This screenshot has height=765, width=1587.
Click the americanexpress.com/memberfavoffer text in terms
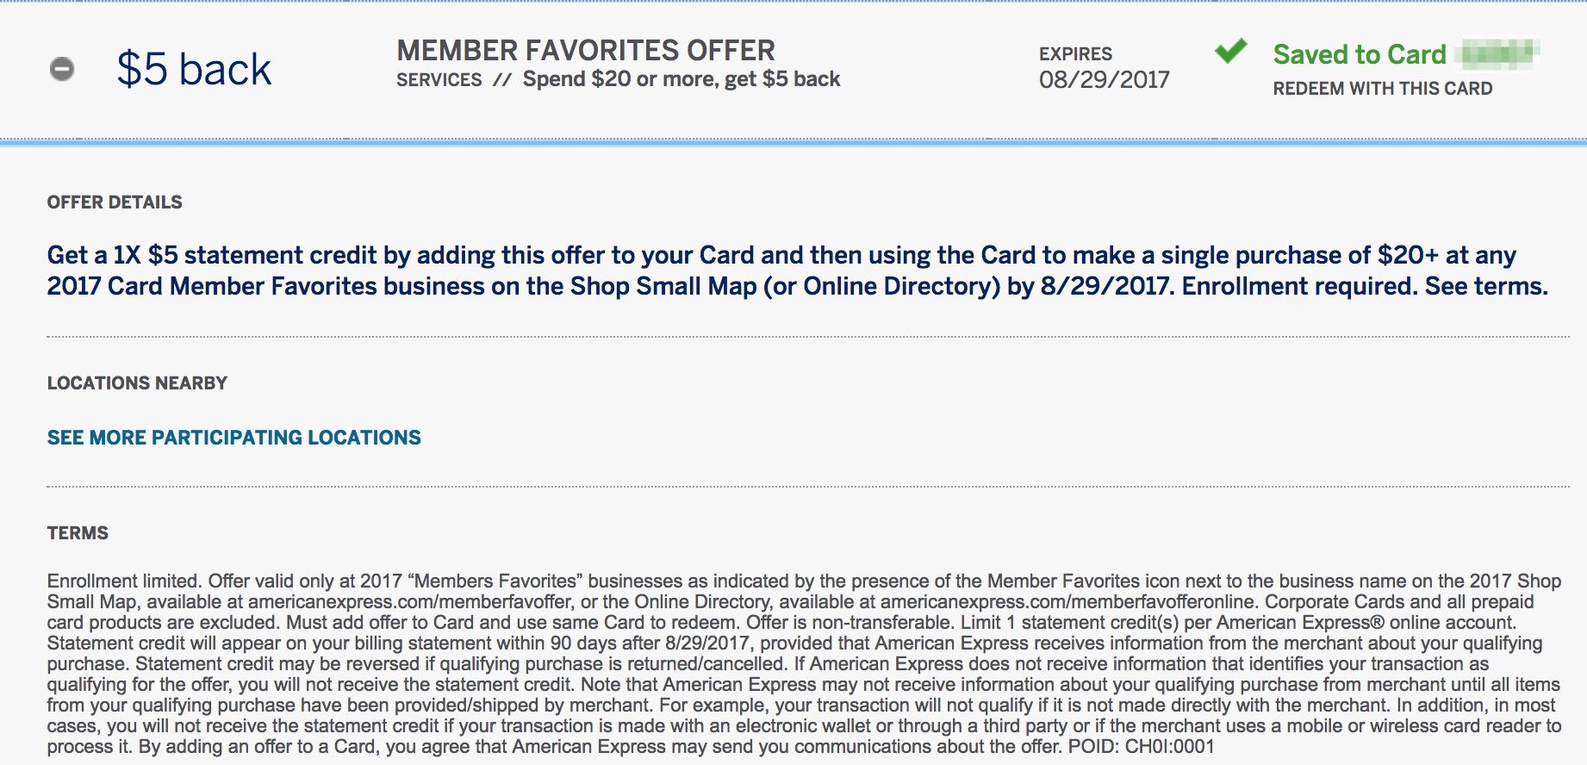(410, 601)
